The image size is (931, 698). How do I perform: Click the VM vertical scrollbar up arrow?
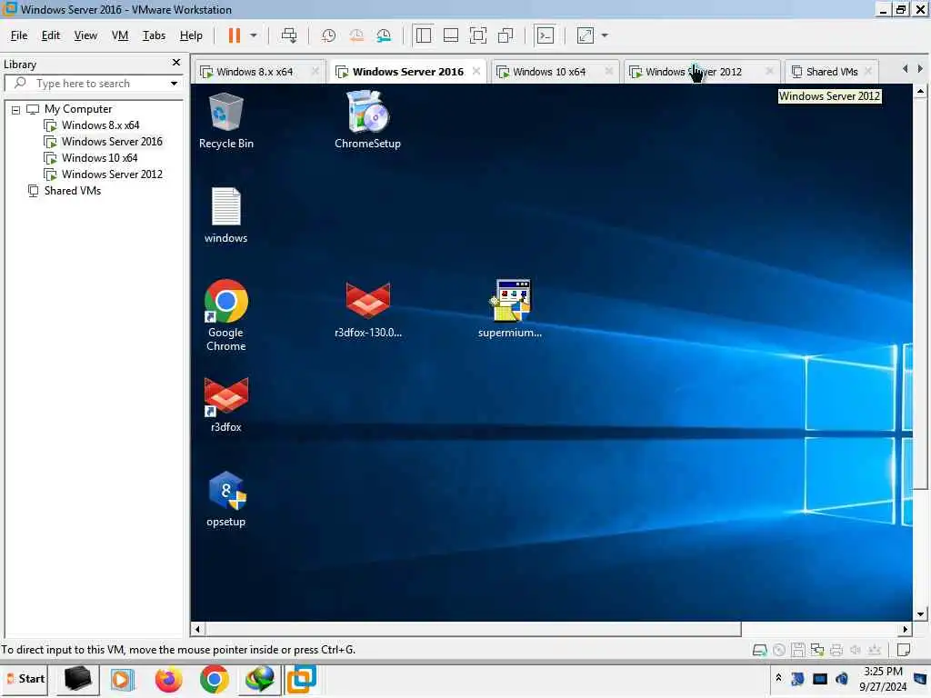pos(920,92)
